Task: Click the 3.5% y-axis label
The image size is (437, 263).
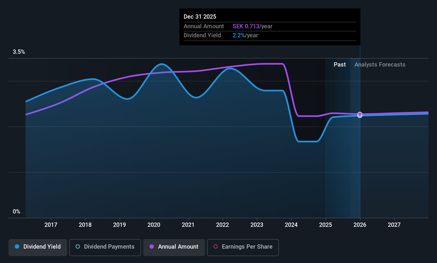Action: point(19,52)
